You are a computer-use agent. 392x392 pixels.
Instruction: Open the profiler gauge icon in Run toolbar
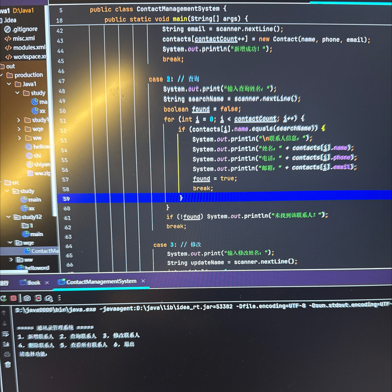[49, 298]
